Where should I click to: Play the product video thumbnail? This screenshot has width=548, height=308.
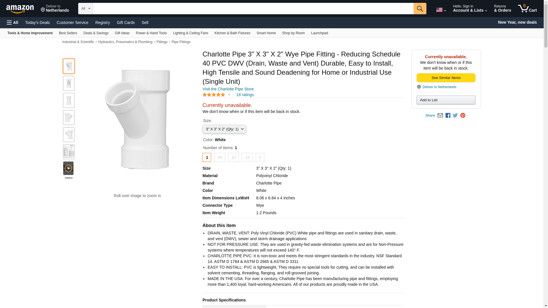[68, 168]
